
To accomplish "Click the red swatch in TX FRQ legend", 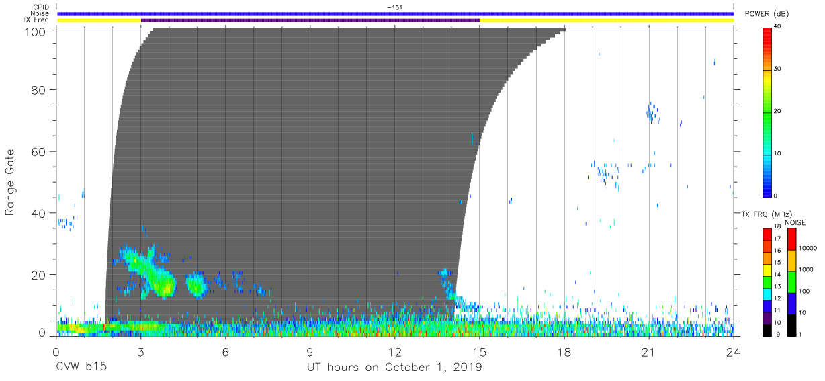I will pos(767,235).
